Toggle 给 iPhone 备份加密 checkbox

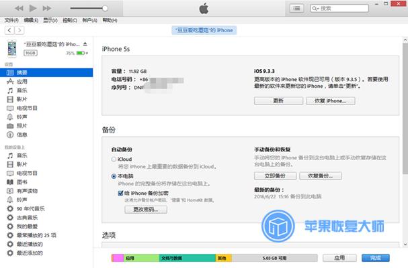[x=120, y=193]
